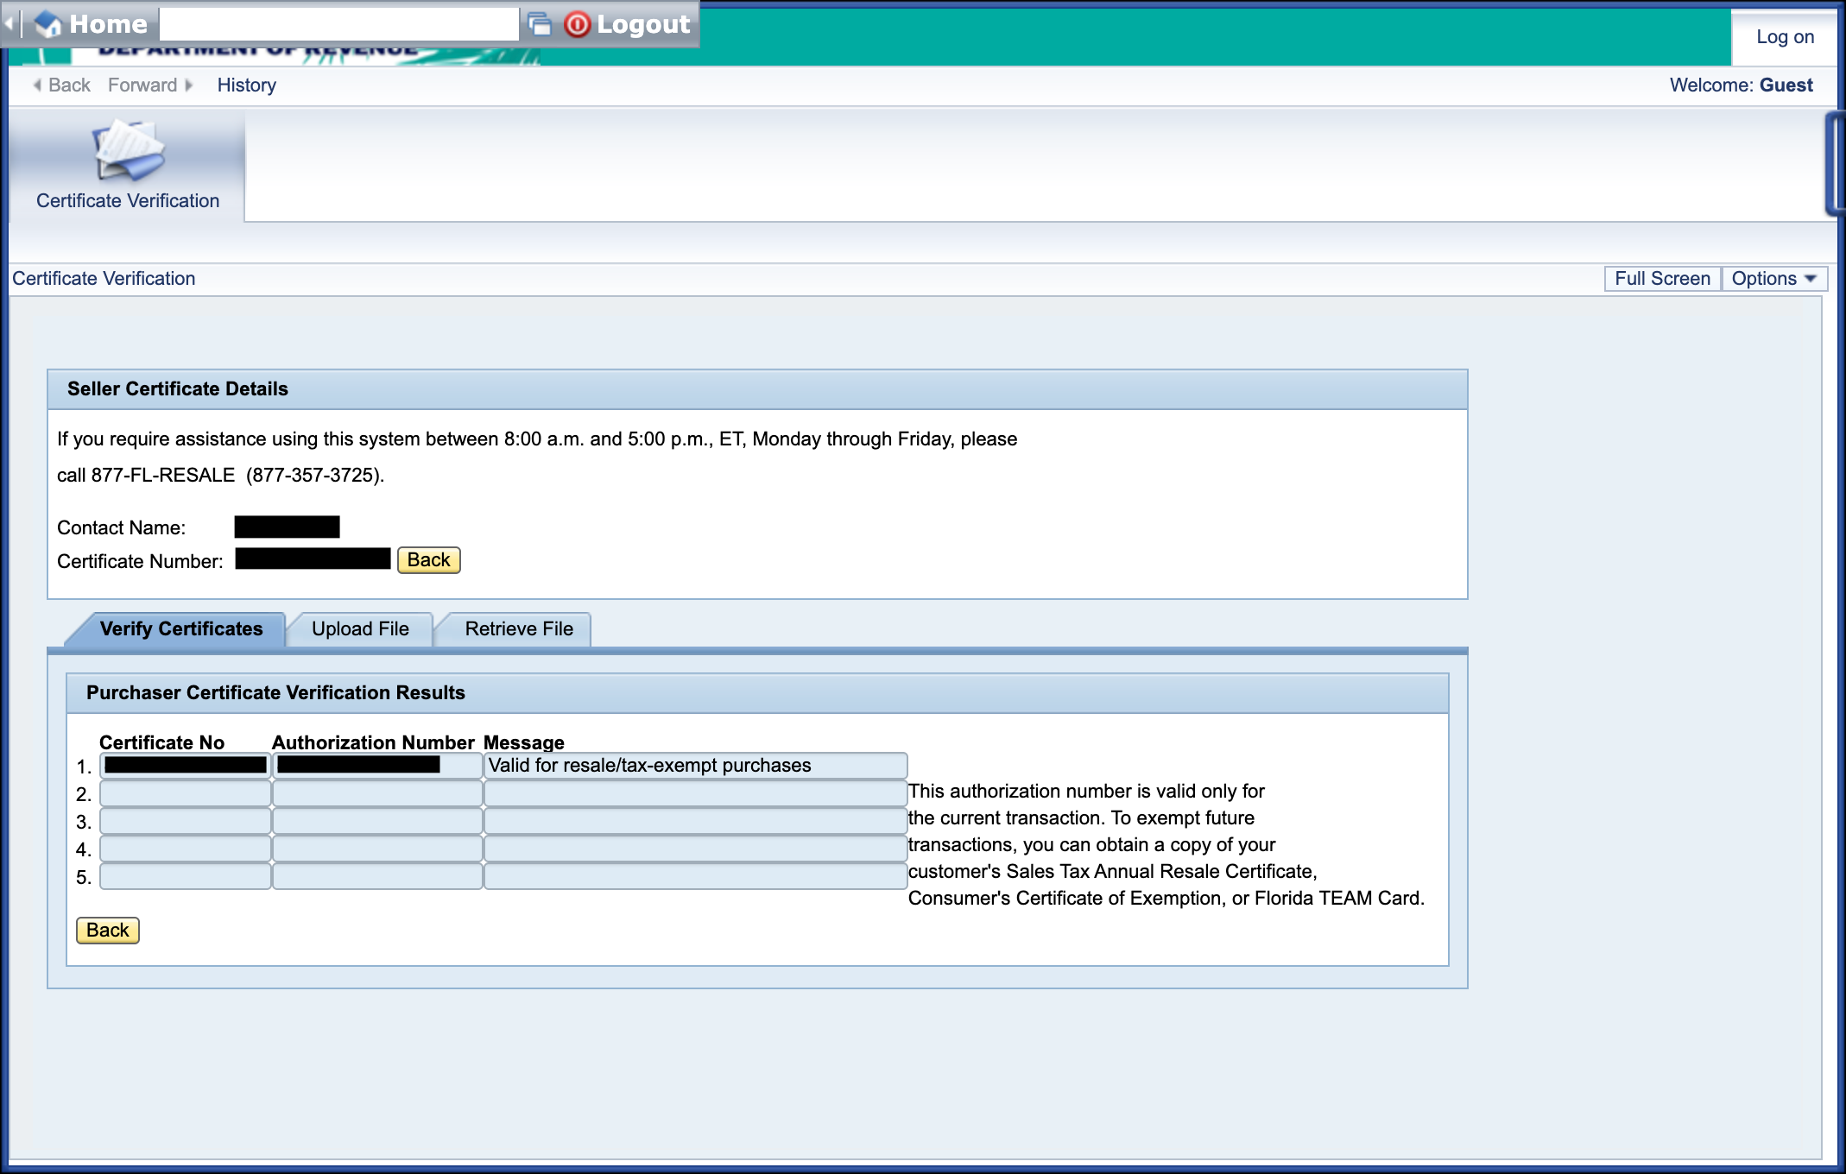This screenshot has width=1846, height=1174.
Task: Click Back button below results table
Action: pos(108,931)
